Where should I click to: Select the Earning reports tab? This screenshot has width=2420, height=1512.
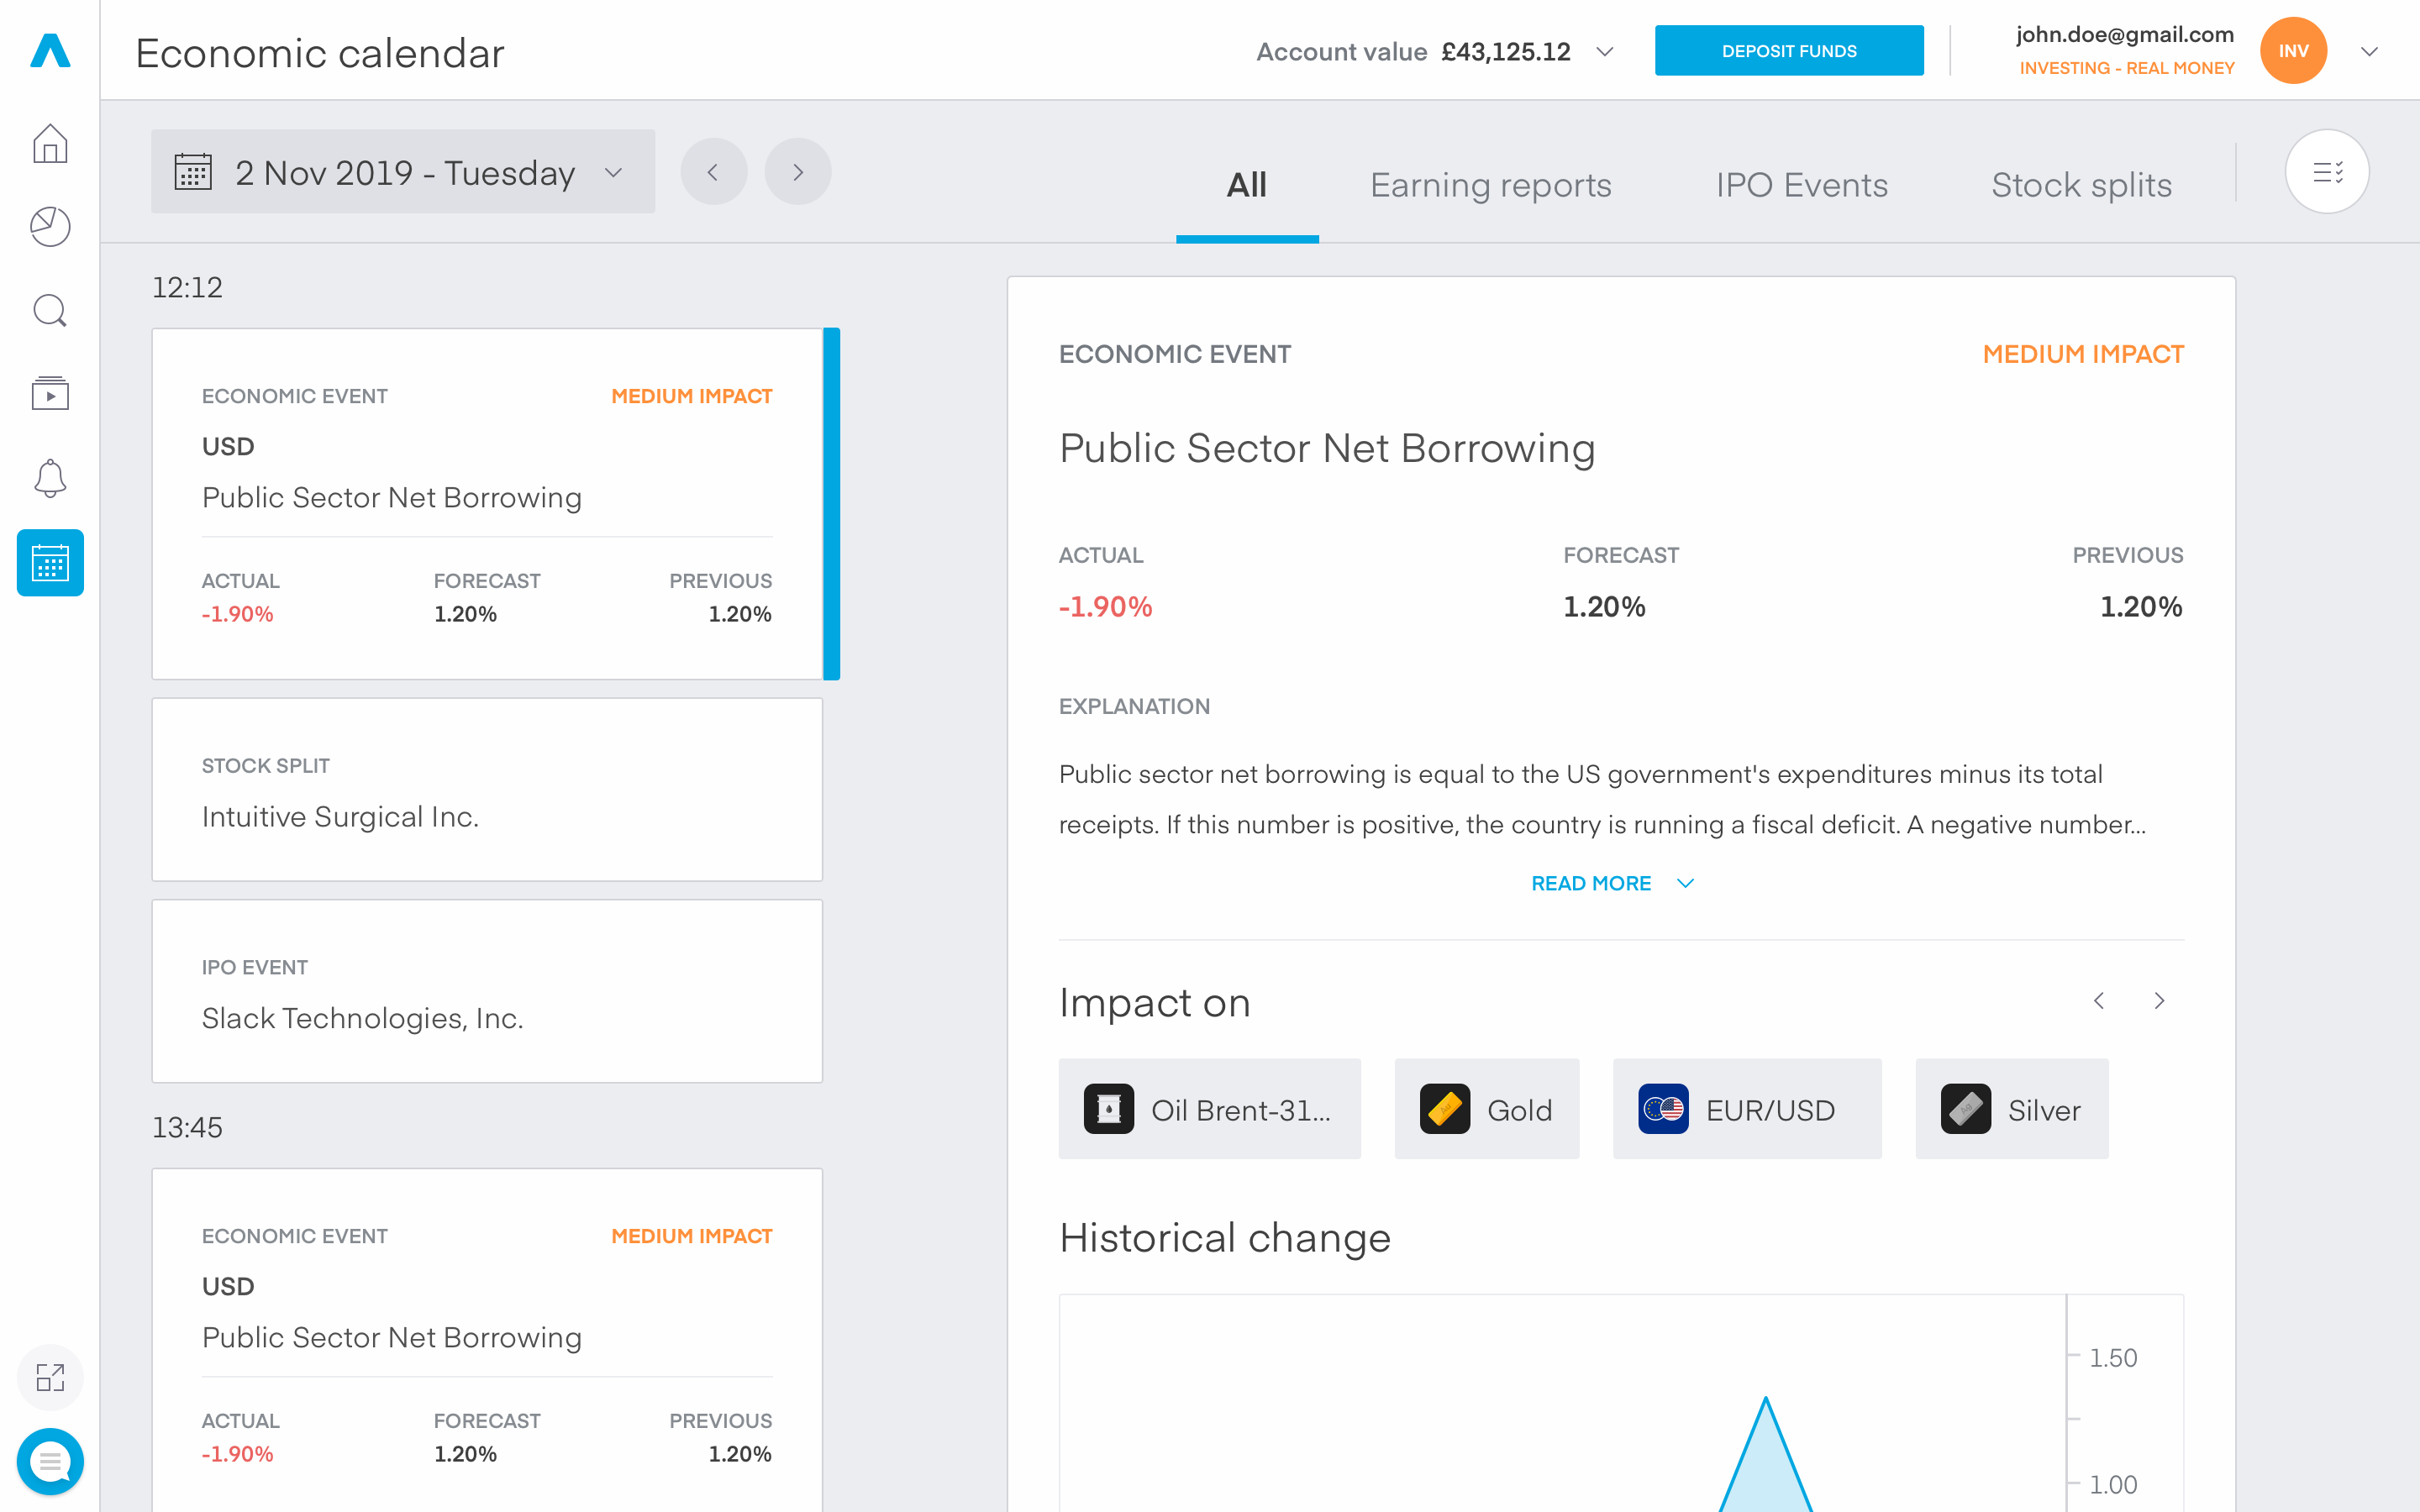tap(1491, 183)
